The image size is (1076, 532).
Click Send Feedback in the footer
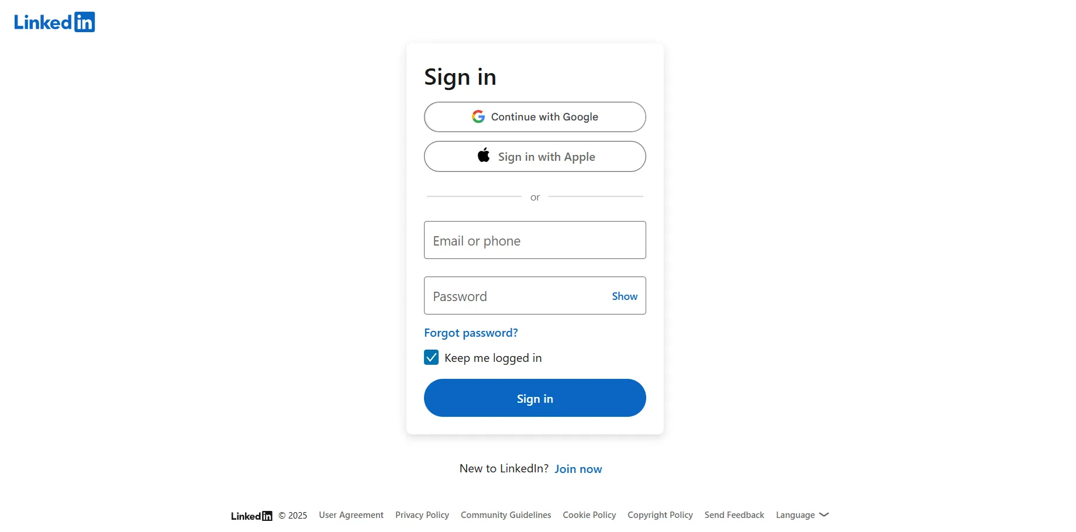[734, 515]
